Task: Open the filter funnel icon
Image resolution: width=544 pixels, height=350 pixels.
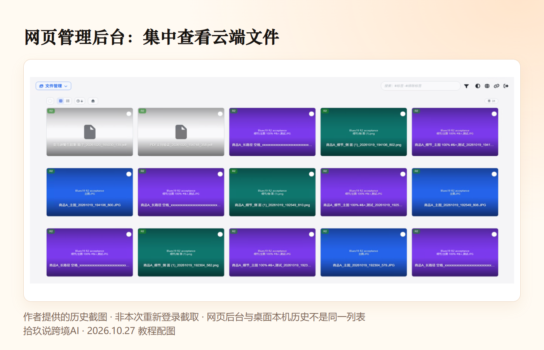Action: [466, 86]
